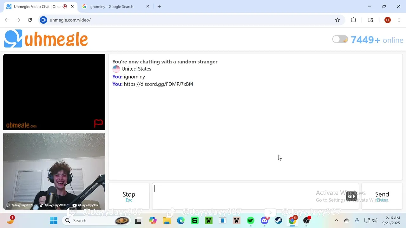Open the brown creeper-face launcher in taskbar
406x228 pixels.
coord(237,220)
